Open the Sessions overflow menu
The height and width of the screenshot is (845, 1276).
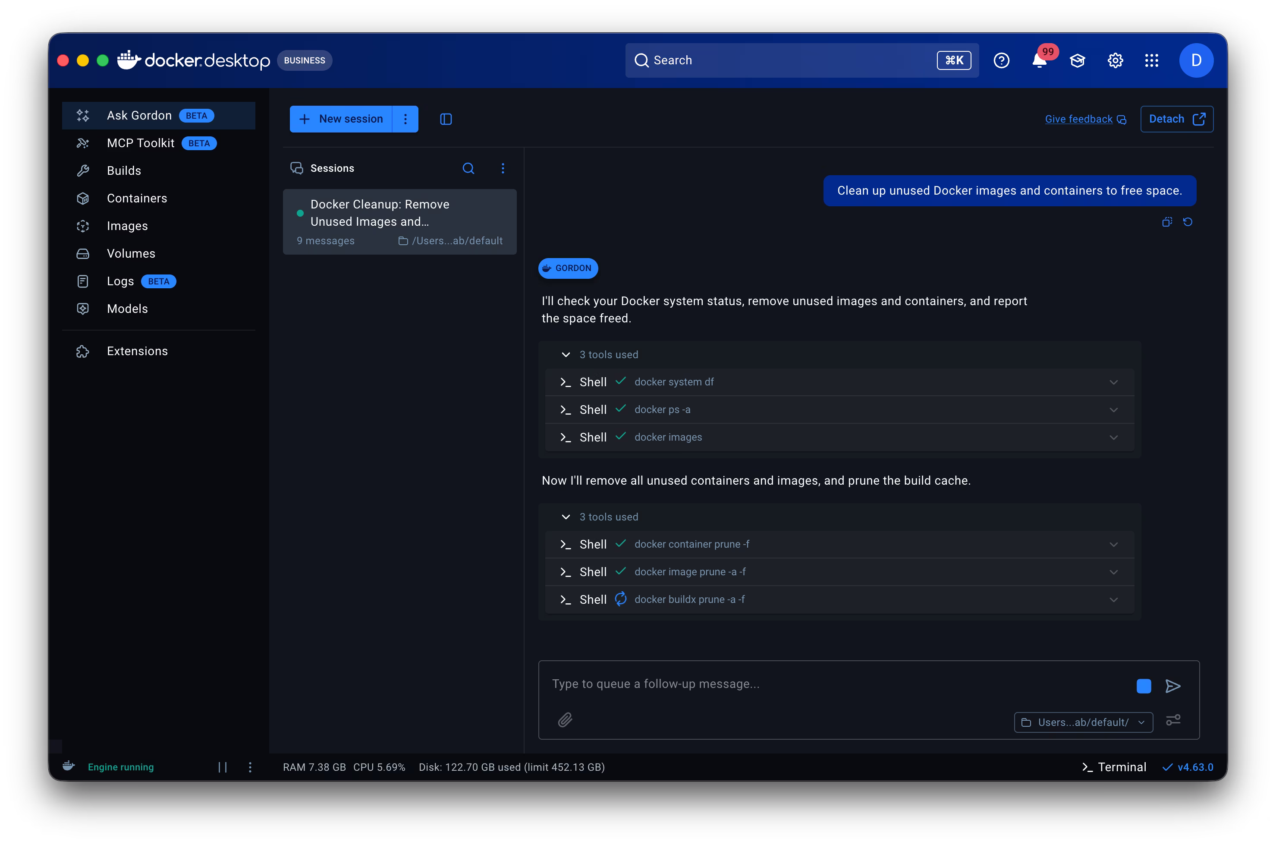point(503,168)
